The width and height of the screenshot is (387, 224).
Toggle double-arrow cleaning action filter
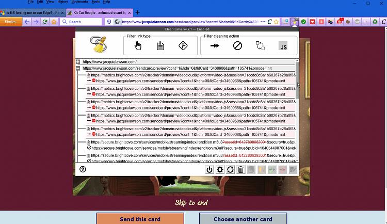[215, 46]
